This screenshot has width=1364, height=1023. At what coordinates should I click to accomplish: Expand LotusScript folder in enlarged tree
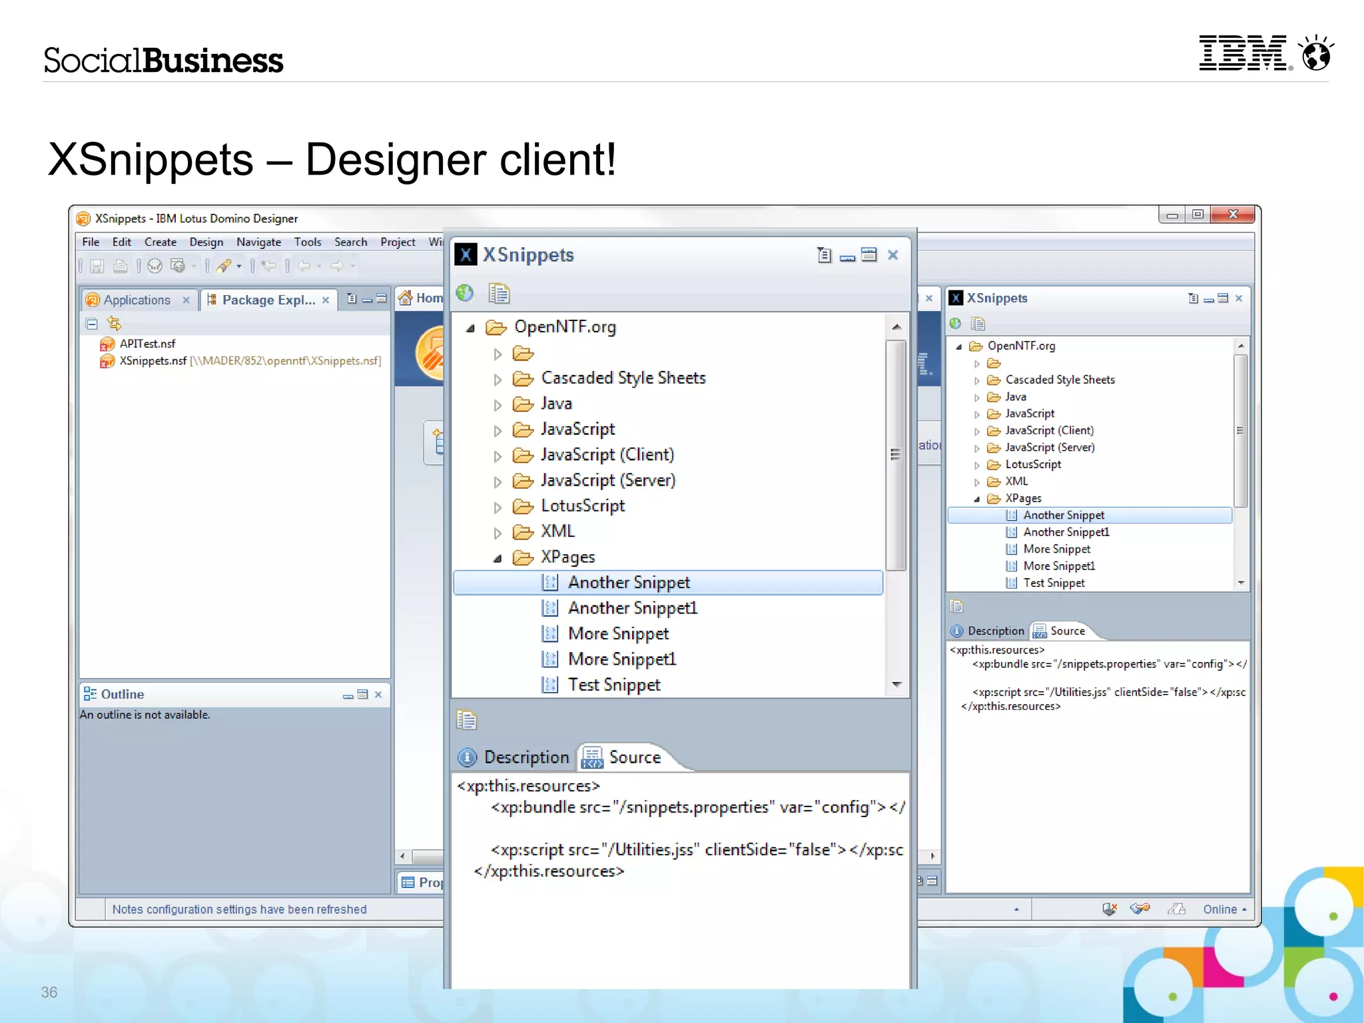pos(498,508)
